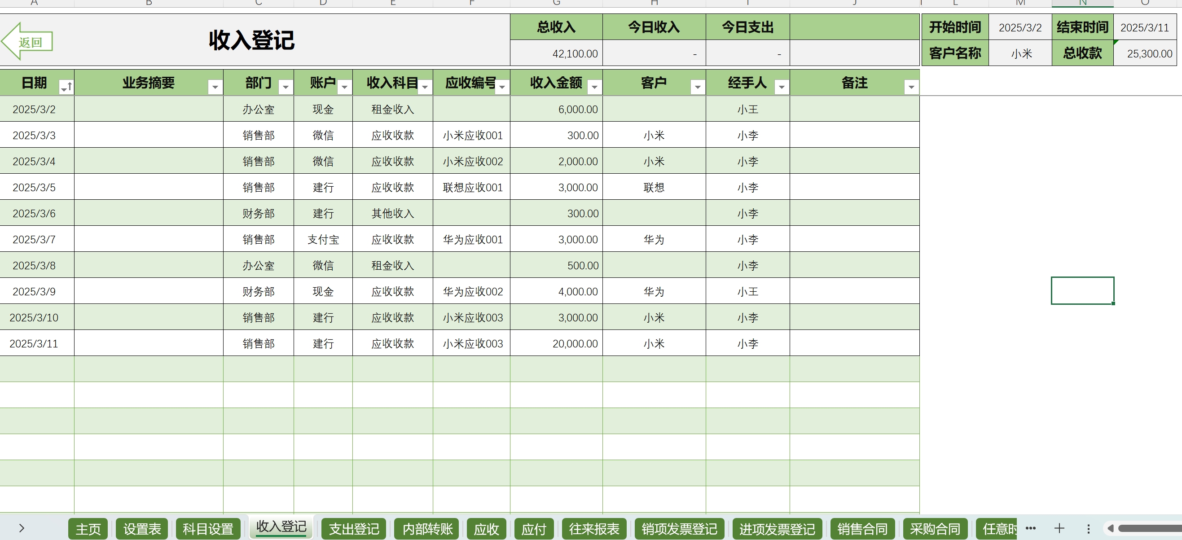Select the 客户名称 value 小米 cell

tap(1020, 53)
